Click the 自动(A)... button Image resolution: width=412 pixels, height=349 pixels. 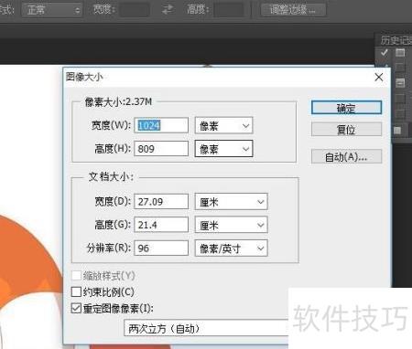[346, 156]
